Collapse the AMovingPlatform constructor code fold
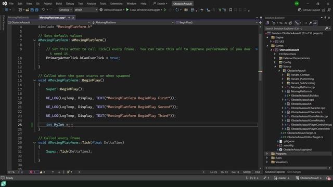 pos(34,40)
